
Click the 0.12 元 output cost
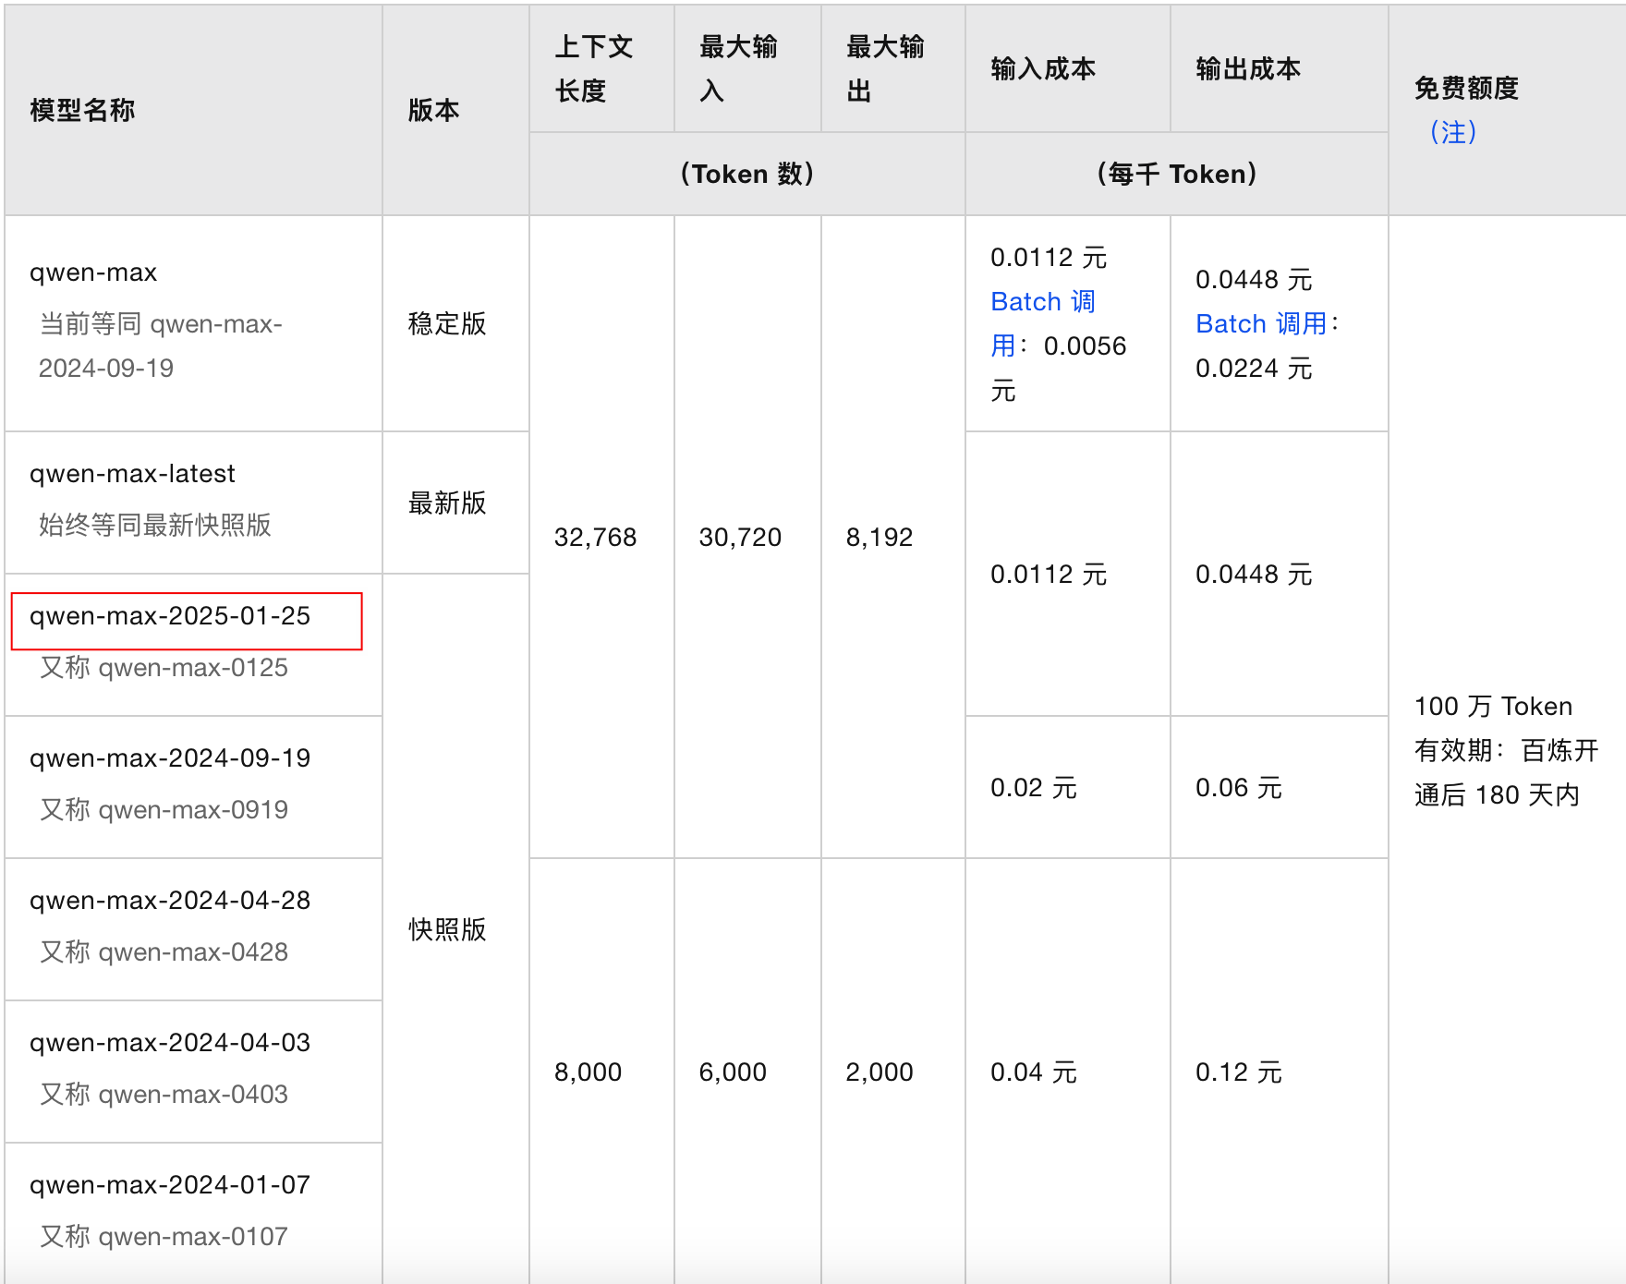(x=1239, y=1072)
